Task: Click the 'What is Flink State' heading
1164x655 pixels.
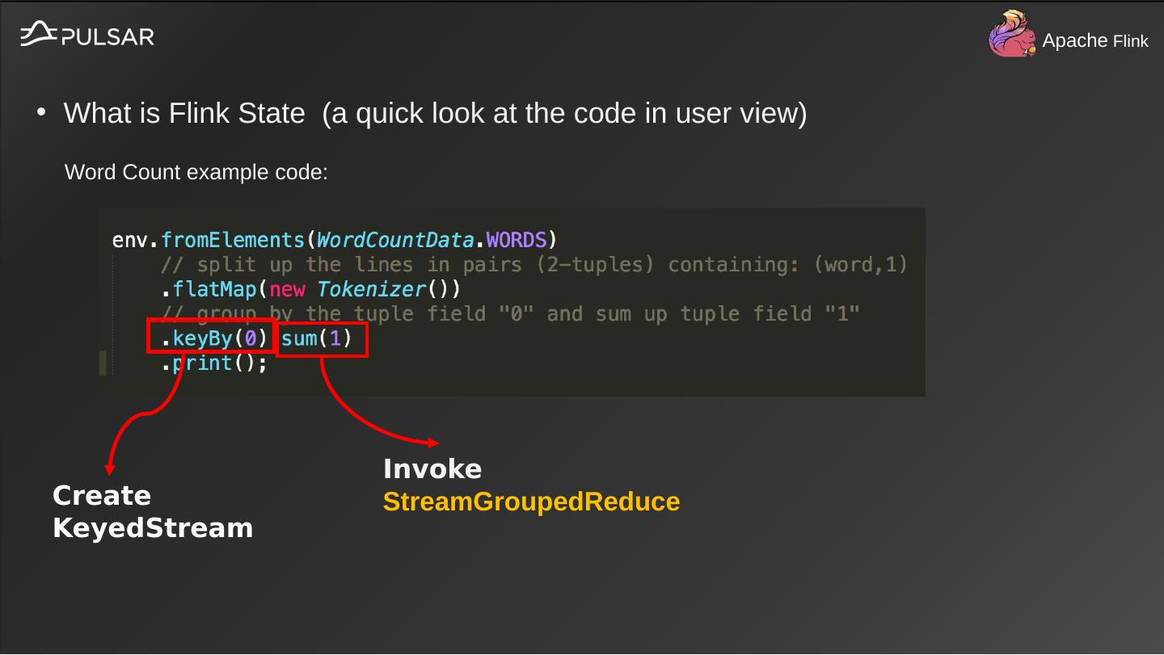Action: pyautogui.click(x=435, y=113)
